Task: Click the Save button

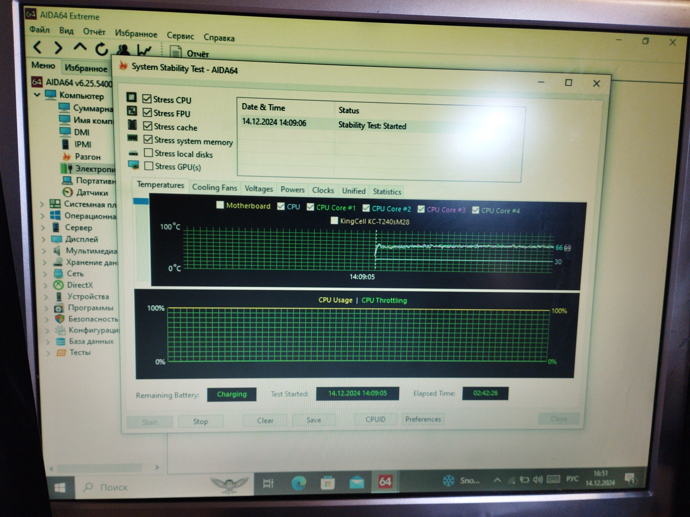Action: 314,420
